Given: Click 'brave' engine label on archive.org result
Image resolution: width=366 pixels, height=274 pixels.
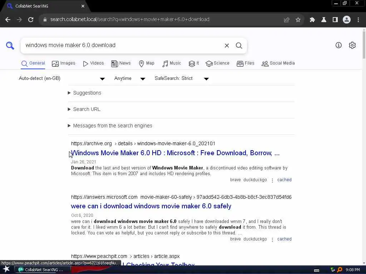Looking at the screenshot, I should [235, 180].
